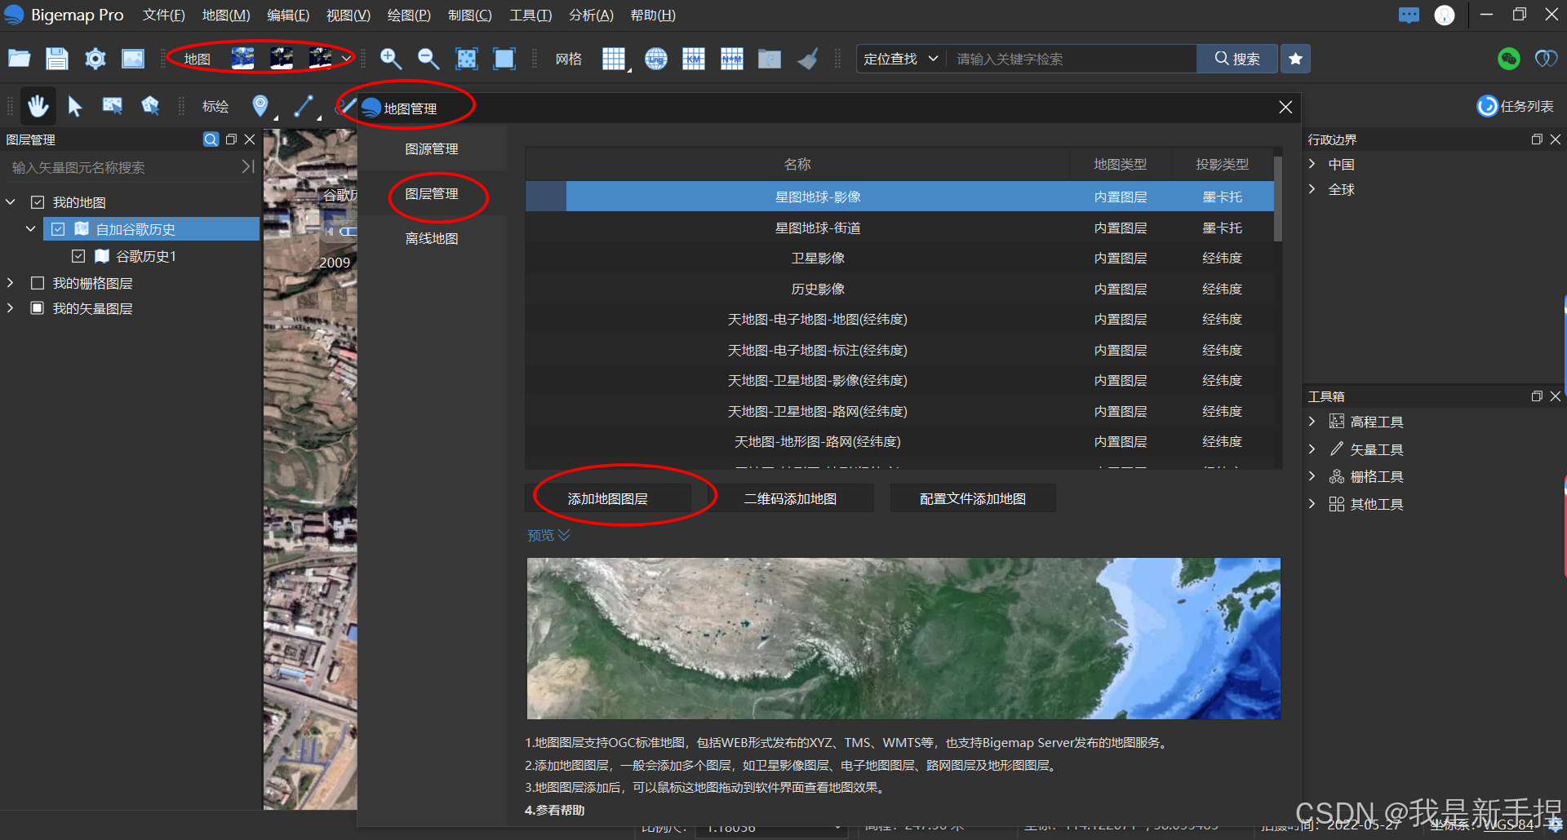Toggle the 谷歌历史1 layer checkbox
This screenshot has height=840, width=1567.
(78, 256)
